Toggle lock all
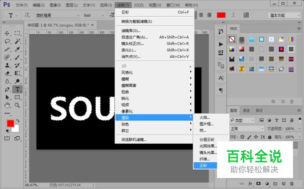304x189 pixels. [x=269, y=137]
